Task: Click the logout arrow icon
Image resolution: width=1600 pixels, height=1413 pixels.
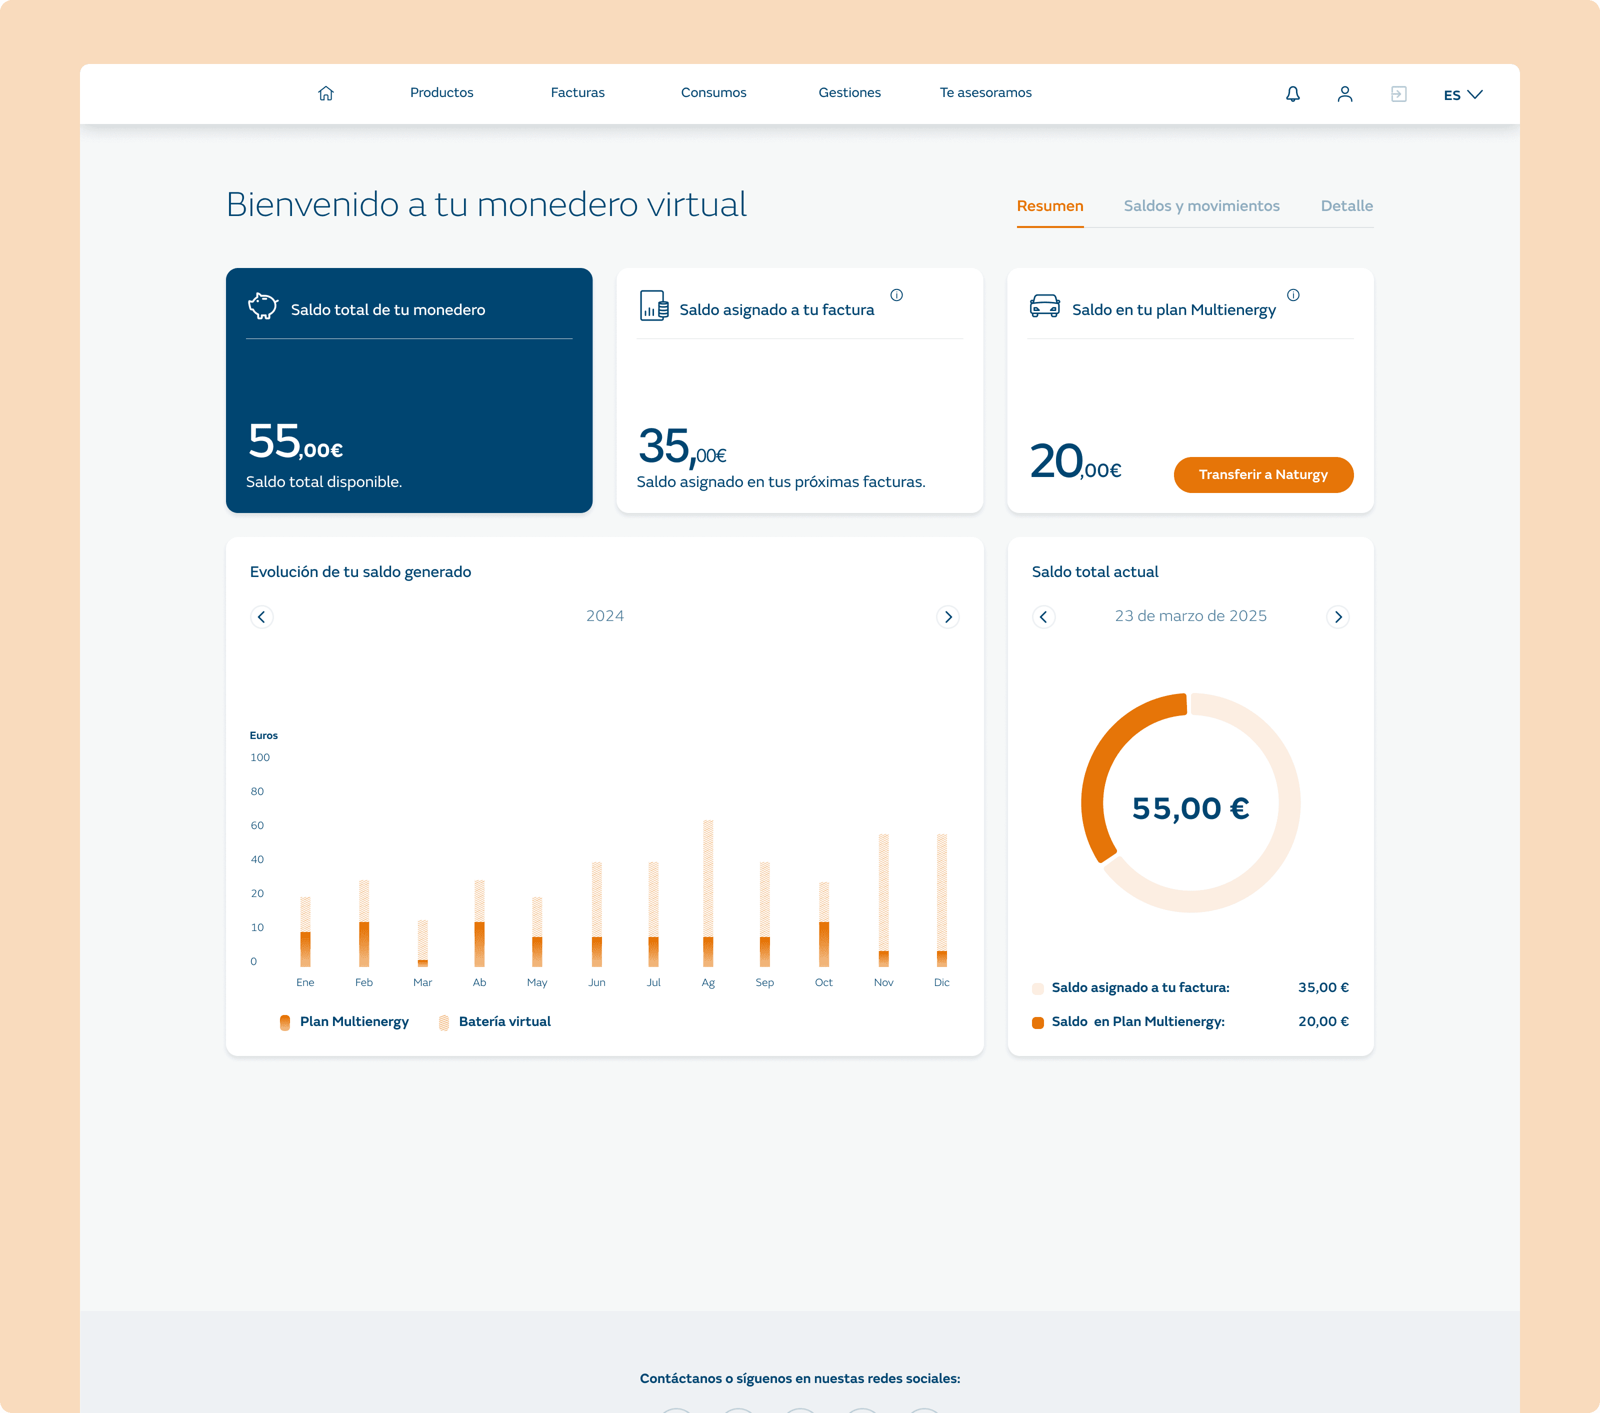Action: 1398,94
